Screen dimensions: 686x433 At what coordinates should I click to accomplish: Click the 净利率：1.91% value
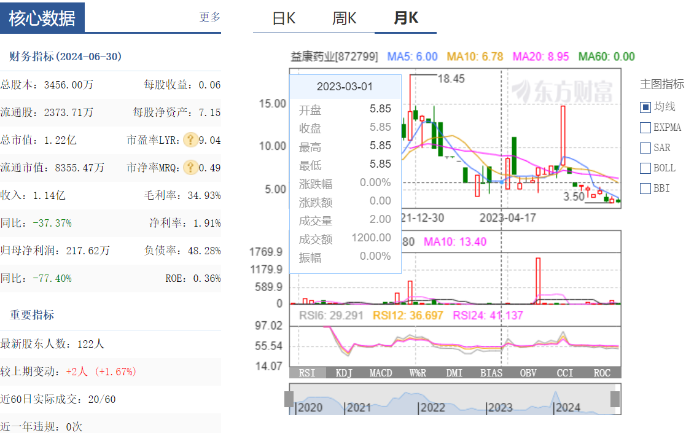click(x=185, y=223)
